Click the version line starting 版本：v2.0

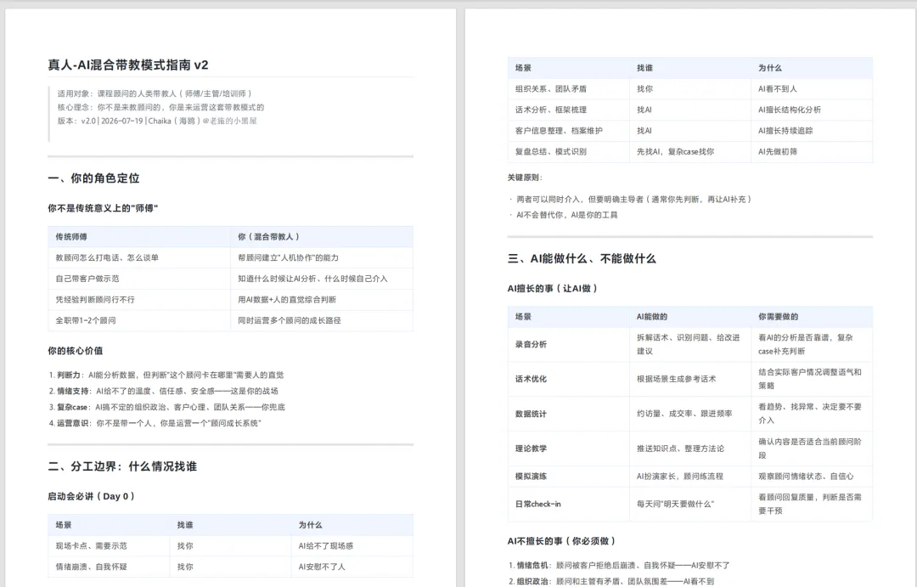(157, 121)
